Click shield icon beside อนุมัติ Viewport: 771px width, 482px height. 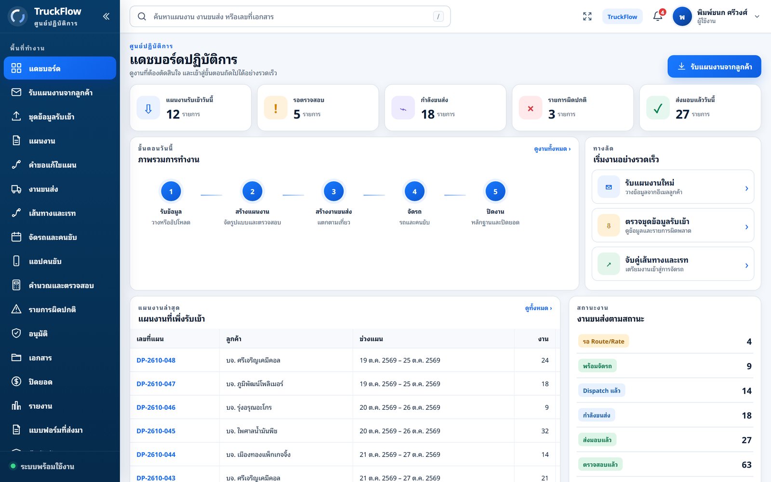[16, 333]
